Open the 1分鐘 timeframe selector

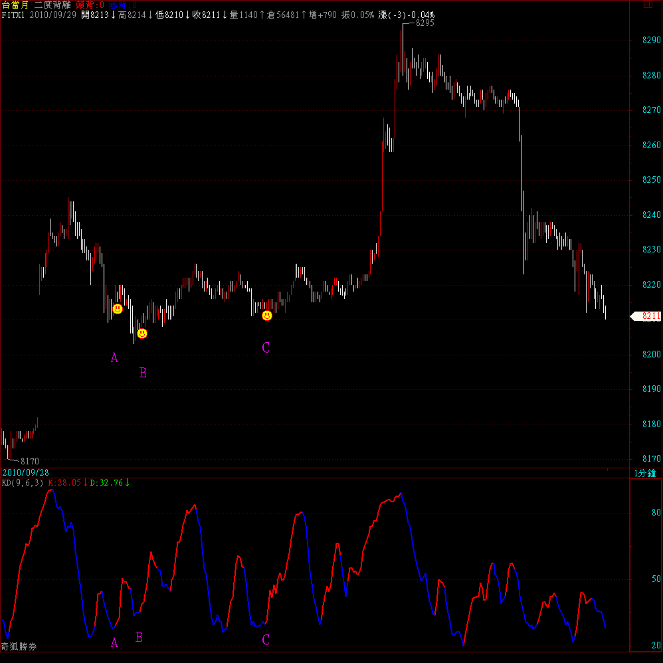tap(644, 473)
